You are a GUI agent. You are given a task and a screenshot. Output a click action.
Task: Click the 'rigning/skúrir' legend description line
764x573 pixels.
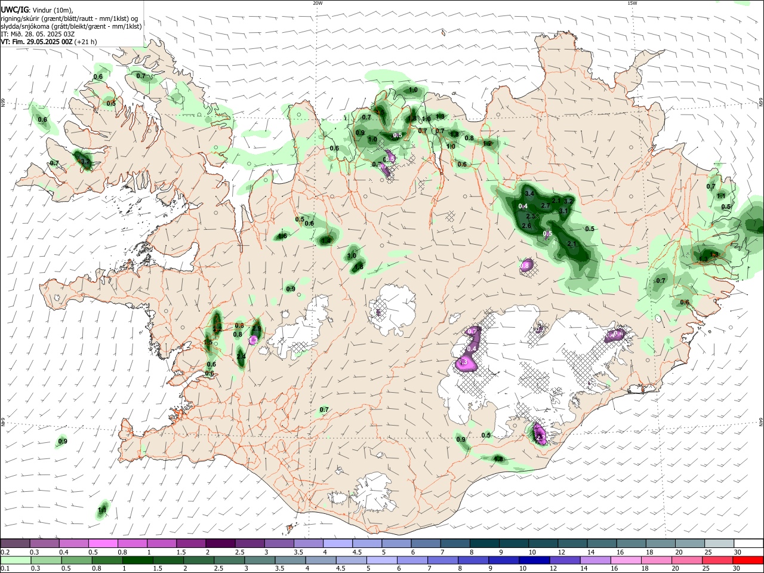click(70, 19)
